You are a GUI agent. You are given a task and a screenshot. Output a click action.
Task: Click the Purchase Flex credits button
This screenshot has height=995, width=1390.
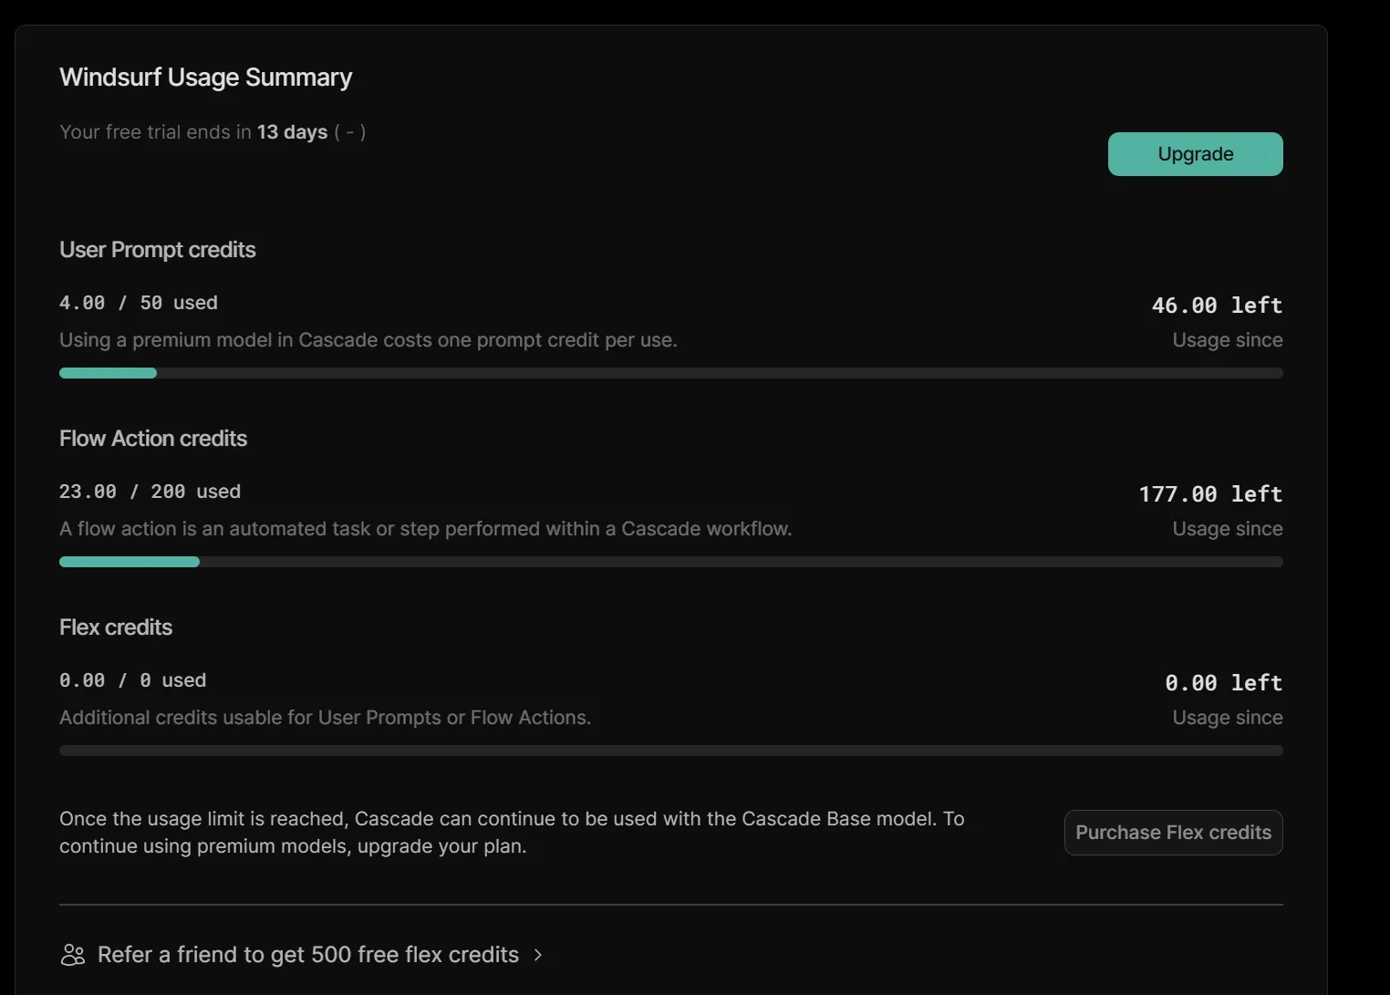1173,833
